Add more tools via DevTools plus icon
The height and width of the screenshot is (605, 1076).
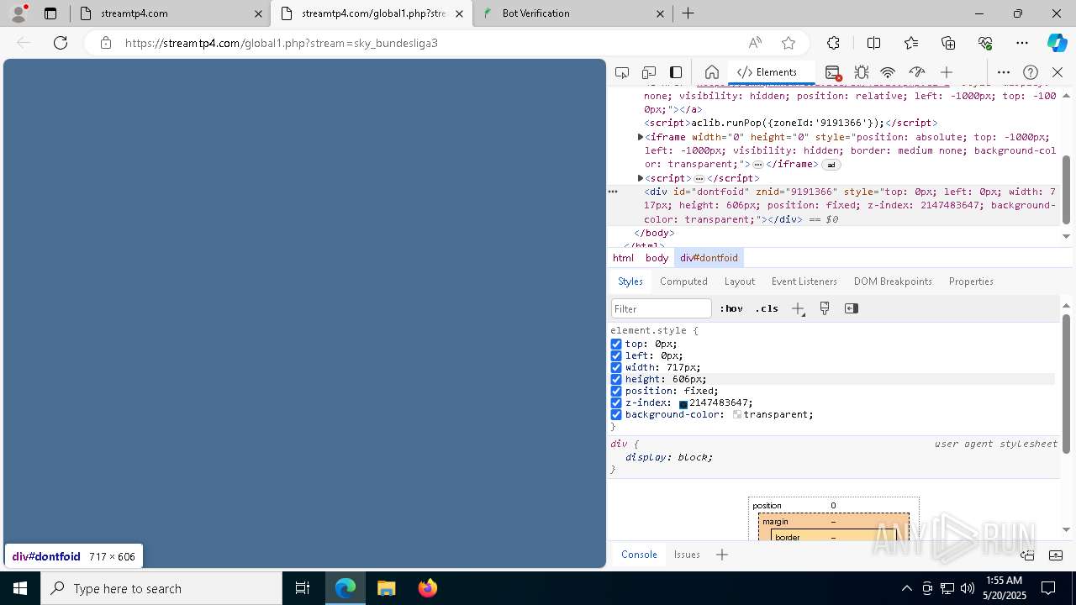pos(947,72)
